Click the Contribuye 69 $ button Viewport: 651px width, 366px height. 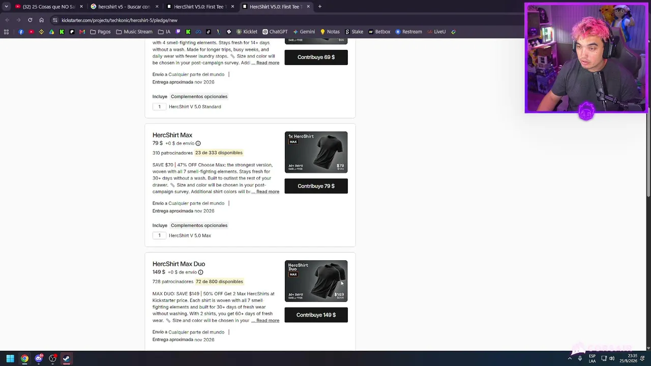pos(316,57)
